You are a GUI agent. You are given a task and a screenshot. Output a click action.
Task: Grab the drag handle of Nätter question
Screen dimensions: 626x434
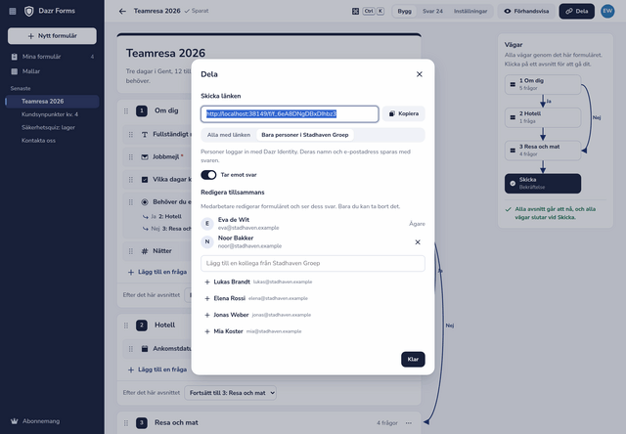click(x=130, y=251)
